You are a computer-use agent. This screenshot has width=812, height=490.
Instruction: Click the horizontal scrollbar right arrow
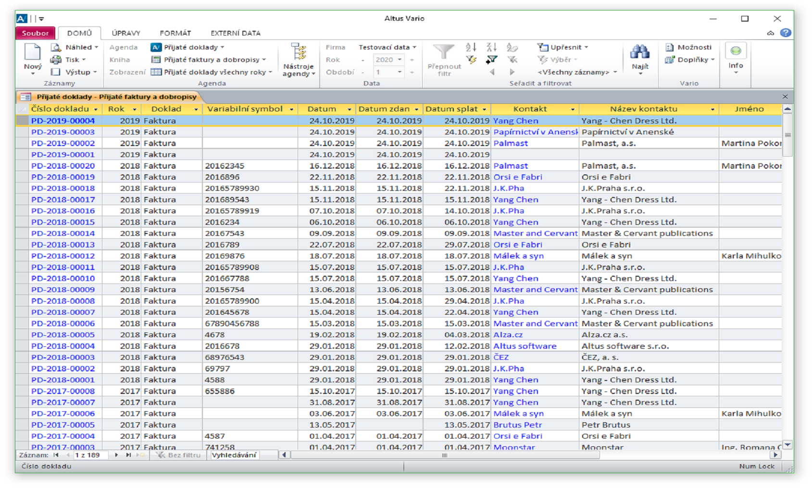tap(775, 454)
